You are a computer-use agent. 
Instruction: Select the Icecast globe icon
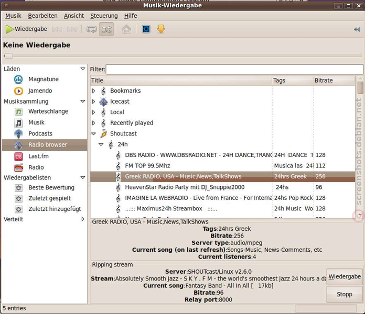coord(103,102)
